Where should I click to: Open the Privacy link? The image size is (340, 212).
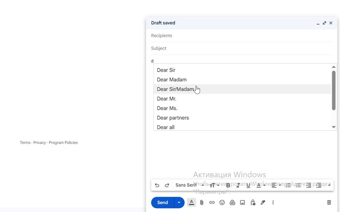(x=39, y=143)
